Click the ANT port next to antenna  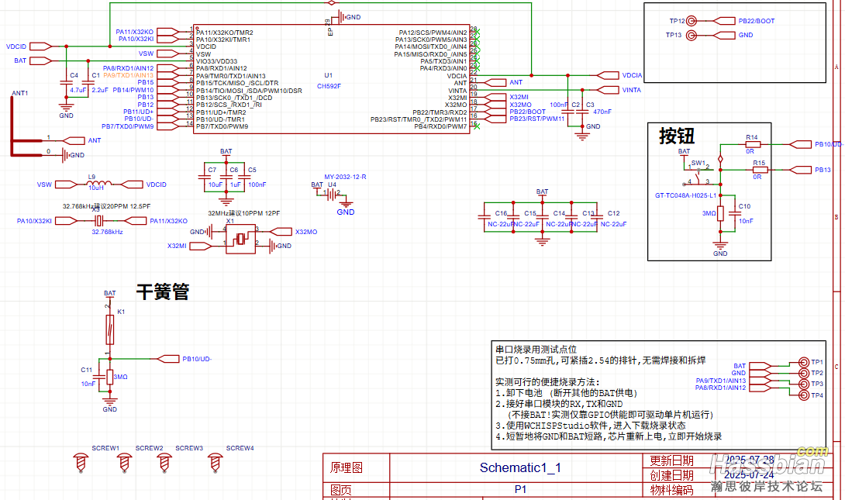[74, 140]
